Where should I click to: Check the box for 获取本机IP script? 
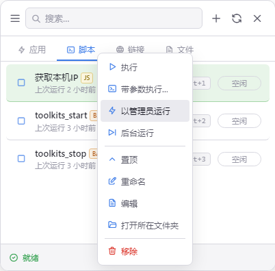(21, 83)
